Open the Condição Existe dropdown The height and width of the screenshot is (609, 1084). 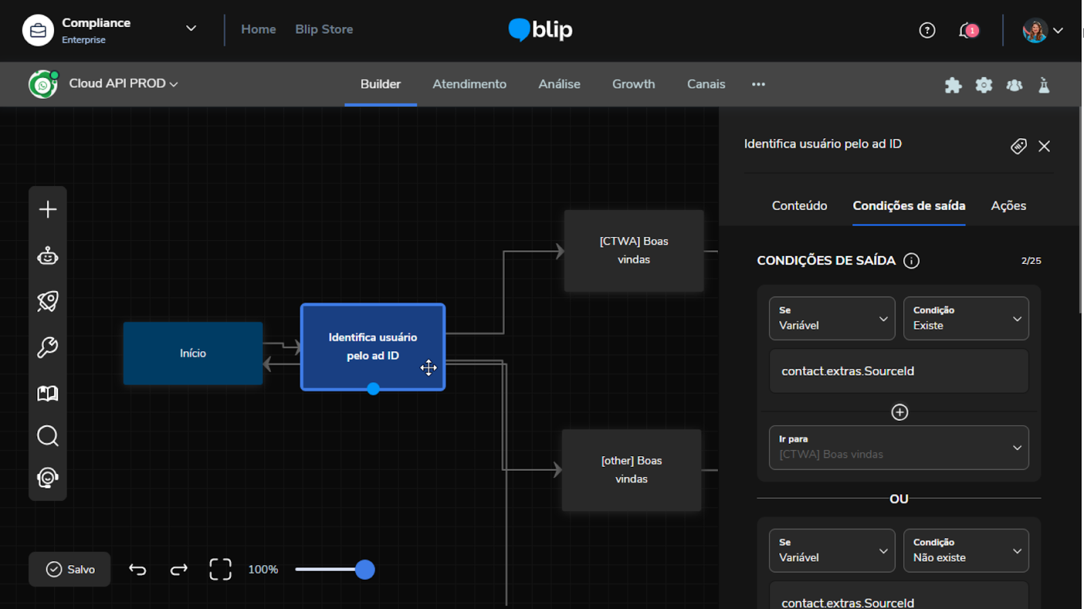(966, 318)
